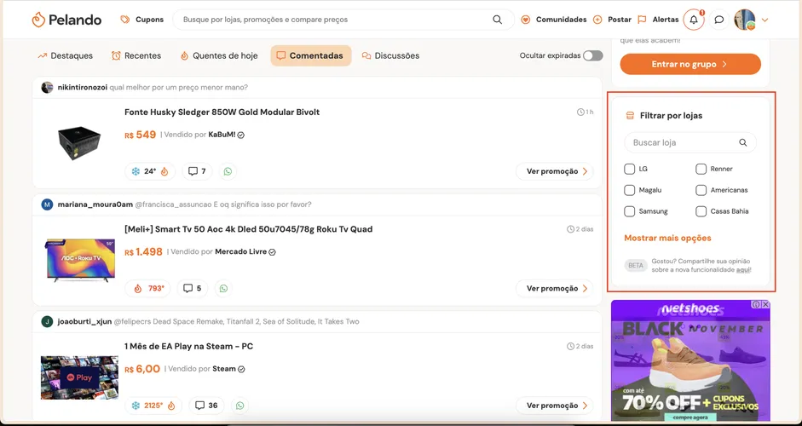The width and height of the screenshot is (802, 426).
Task: Vote cold on the EA Play deal
Action: 136,406
